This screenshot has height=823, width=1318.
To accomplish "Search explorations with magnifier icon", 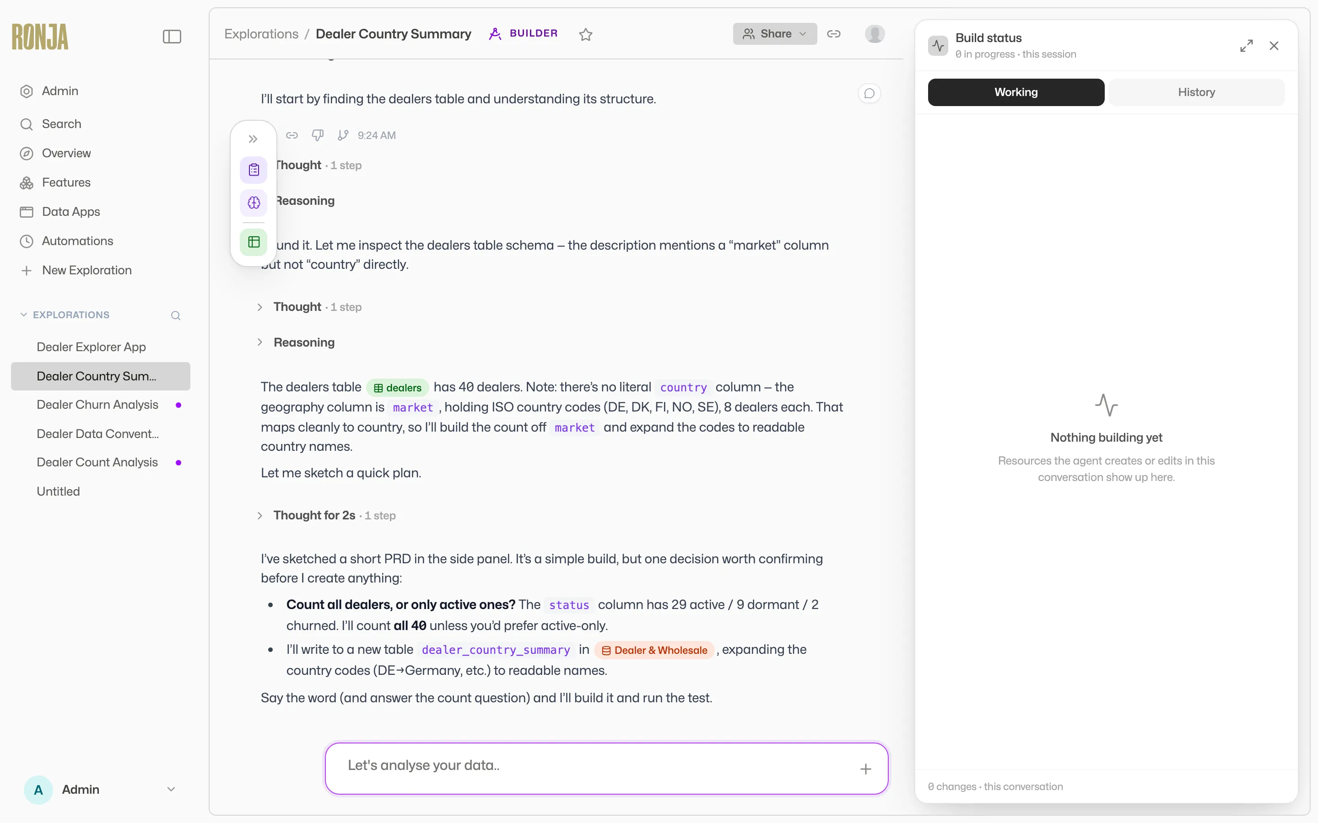I will click(x=175, y=315).
